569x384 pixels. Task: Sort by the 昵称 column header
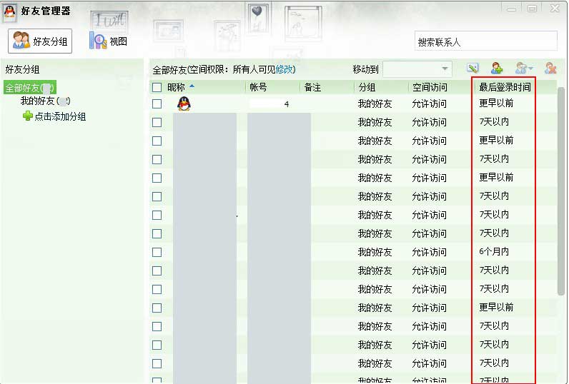176,87
